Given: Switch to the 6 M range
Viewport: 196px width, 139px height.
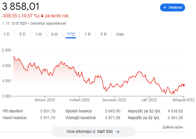Looking at the screenshot, I should (54, 34).
